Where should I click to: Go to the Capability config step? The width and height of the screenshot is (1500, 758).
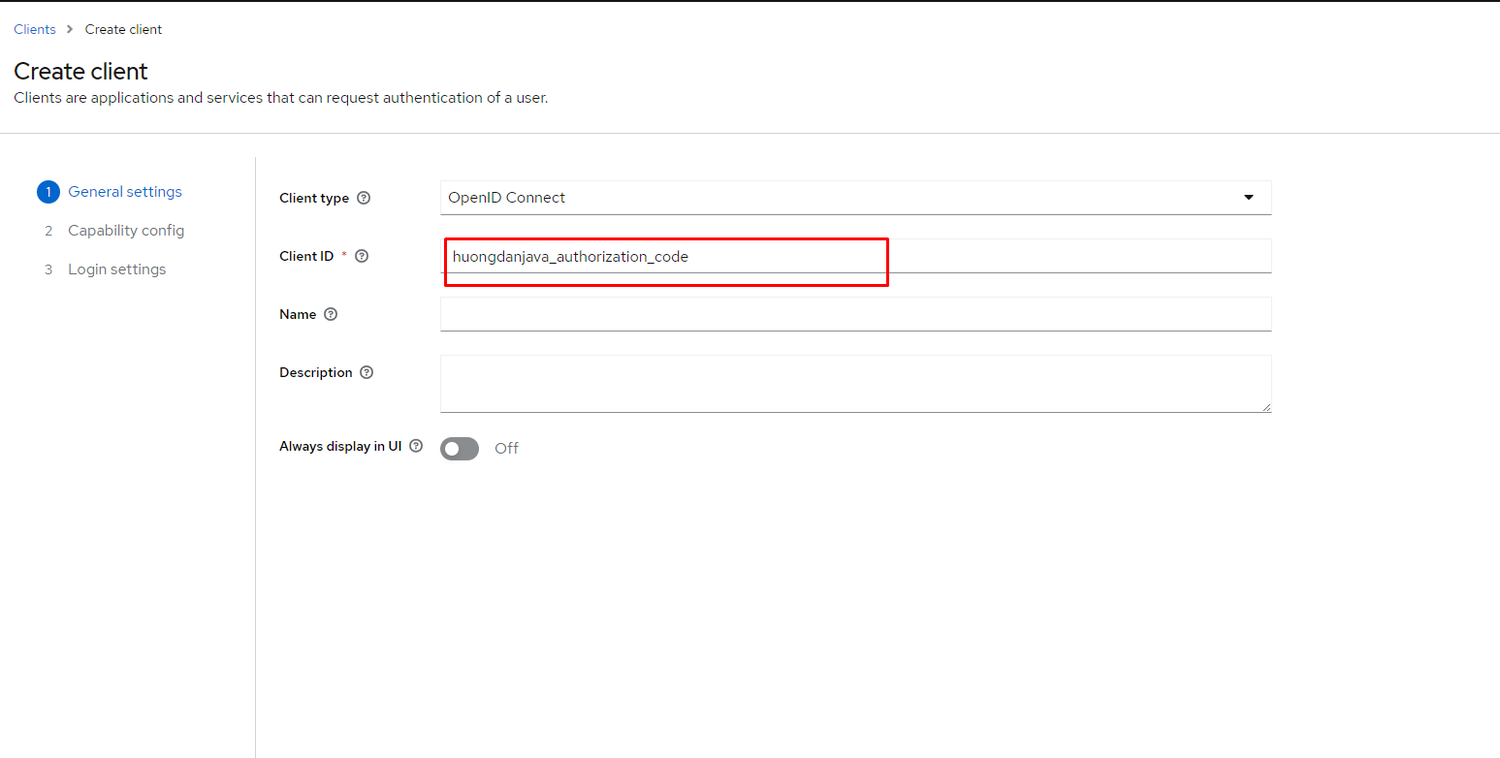click(x=126, y=231)
